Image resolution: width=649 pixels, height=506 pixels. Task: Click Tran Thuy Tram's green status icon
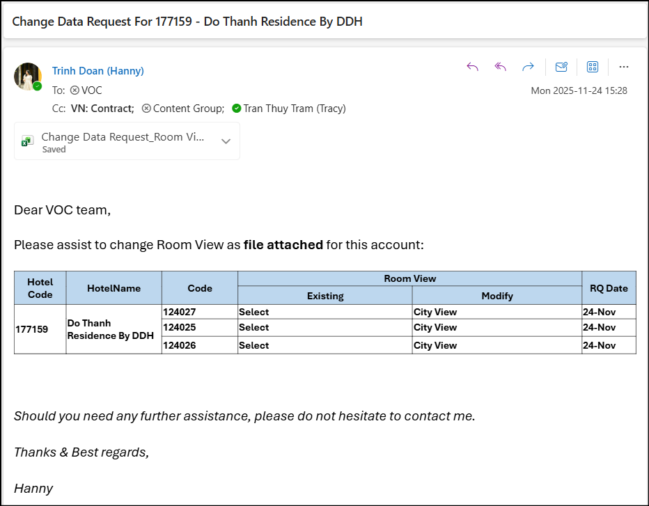coord(237,109)
